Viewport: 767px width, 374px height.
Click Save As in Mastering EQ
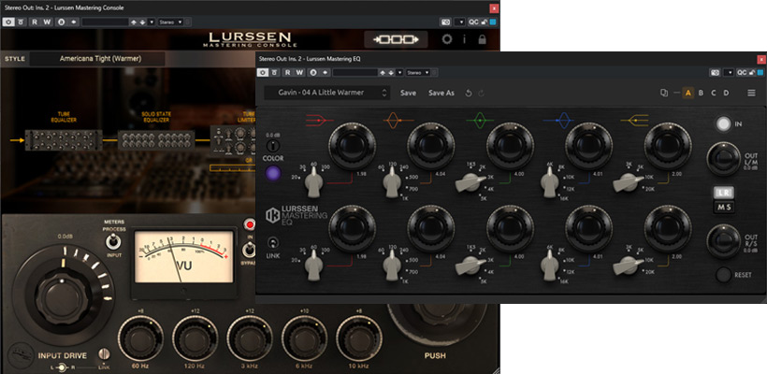441,93
